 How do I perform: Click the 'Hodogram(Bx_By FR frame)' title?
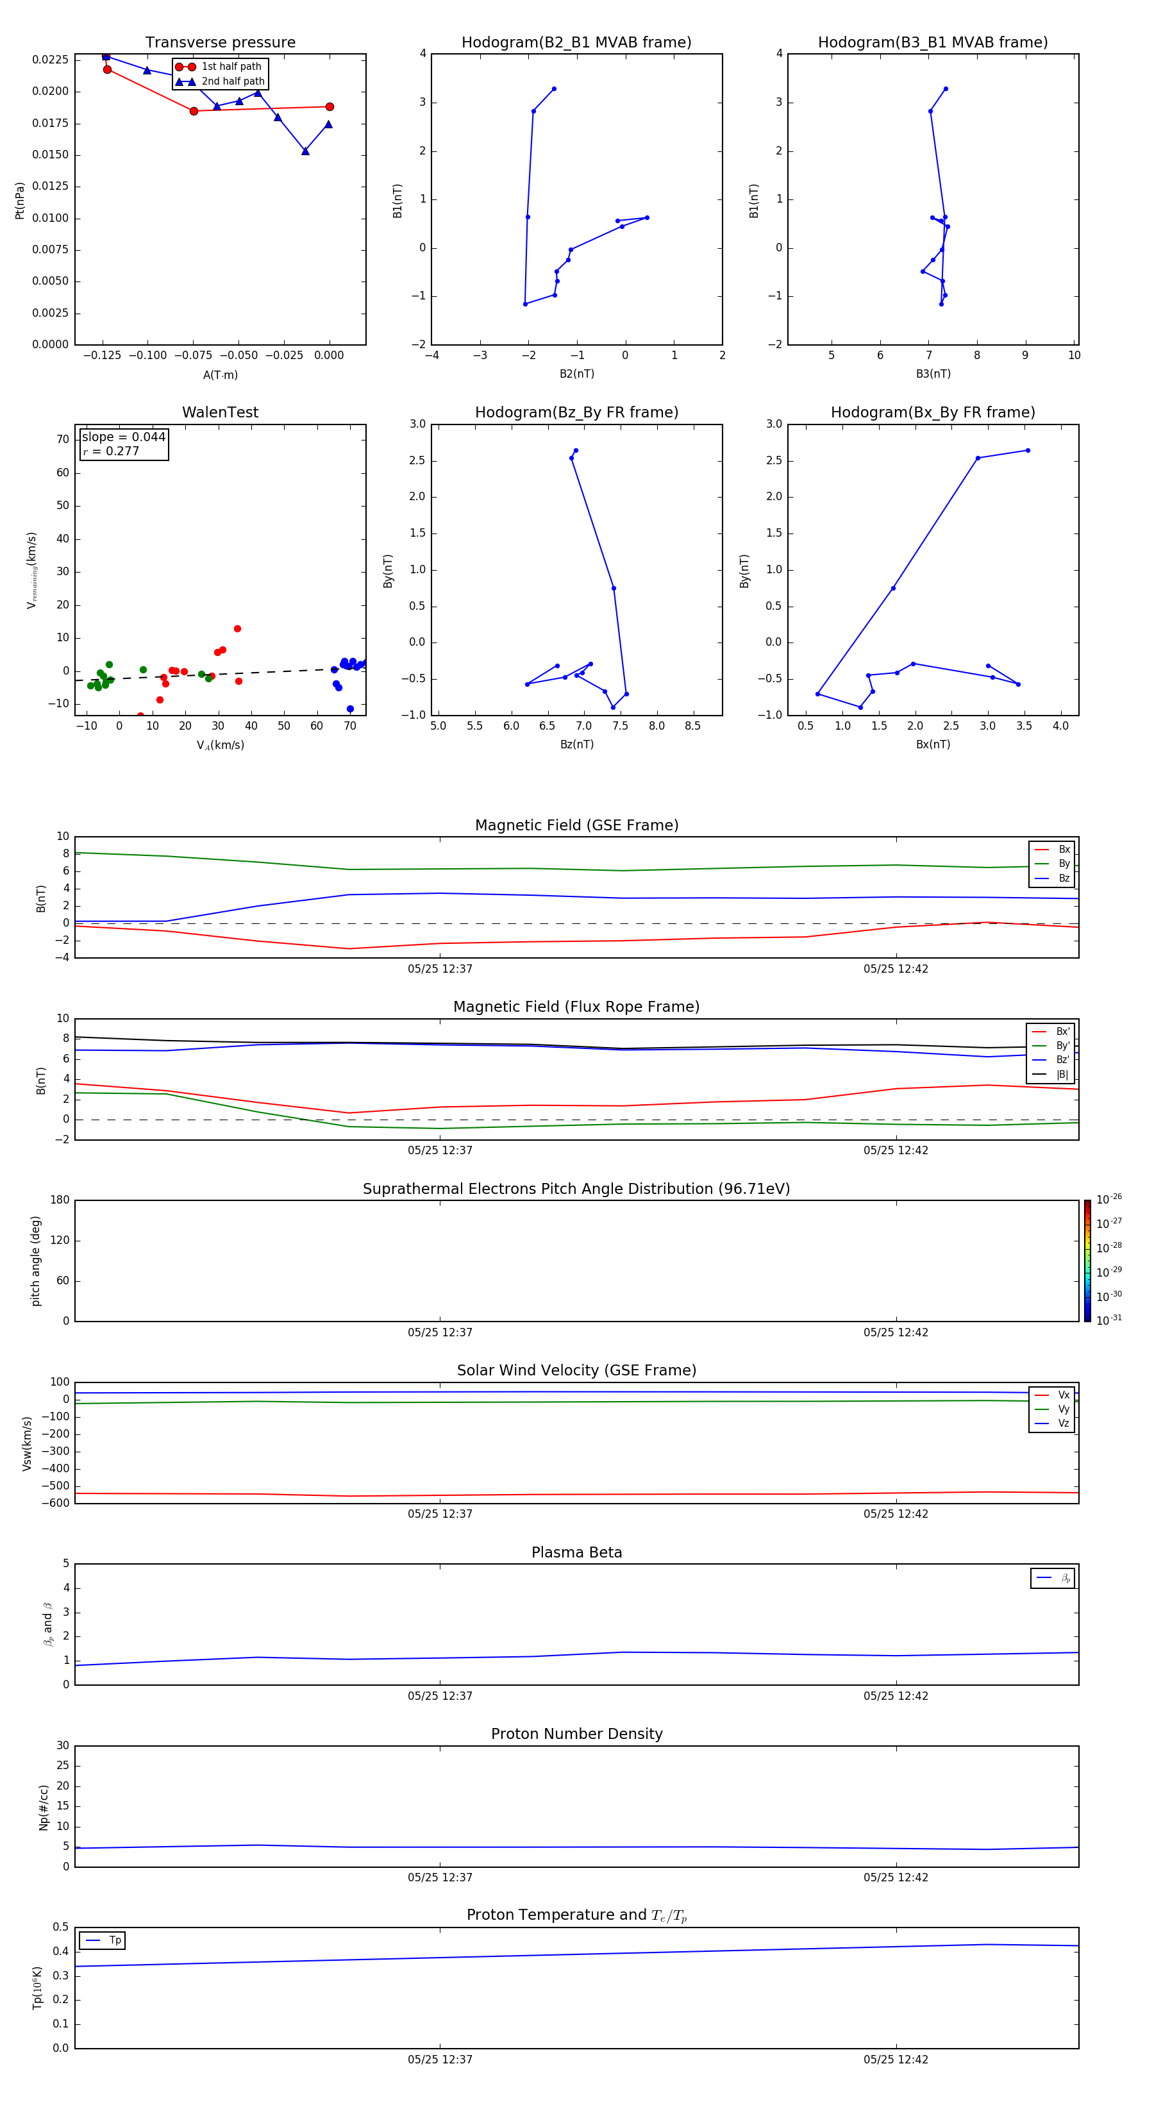click(x=933, y=412)
